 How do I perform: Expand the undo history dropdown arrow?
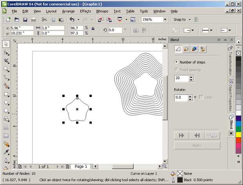click(78, 20)
